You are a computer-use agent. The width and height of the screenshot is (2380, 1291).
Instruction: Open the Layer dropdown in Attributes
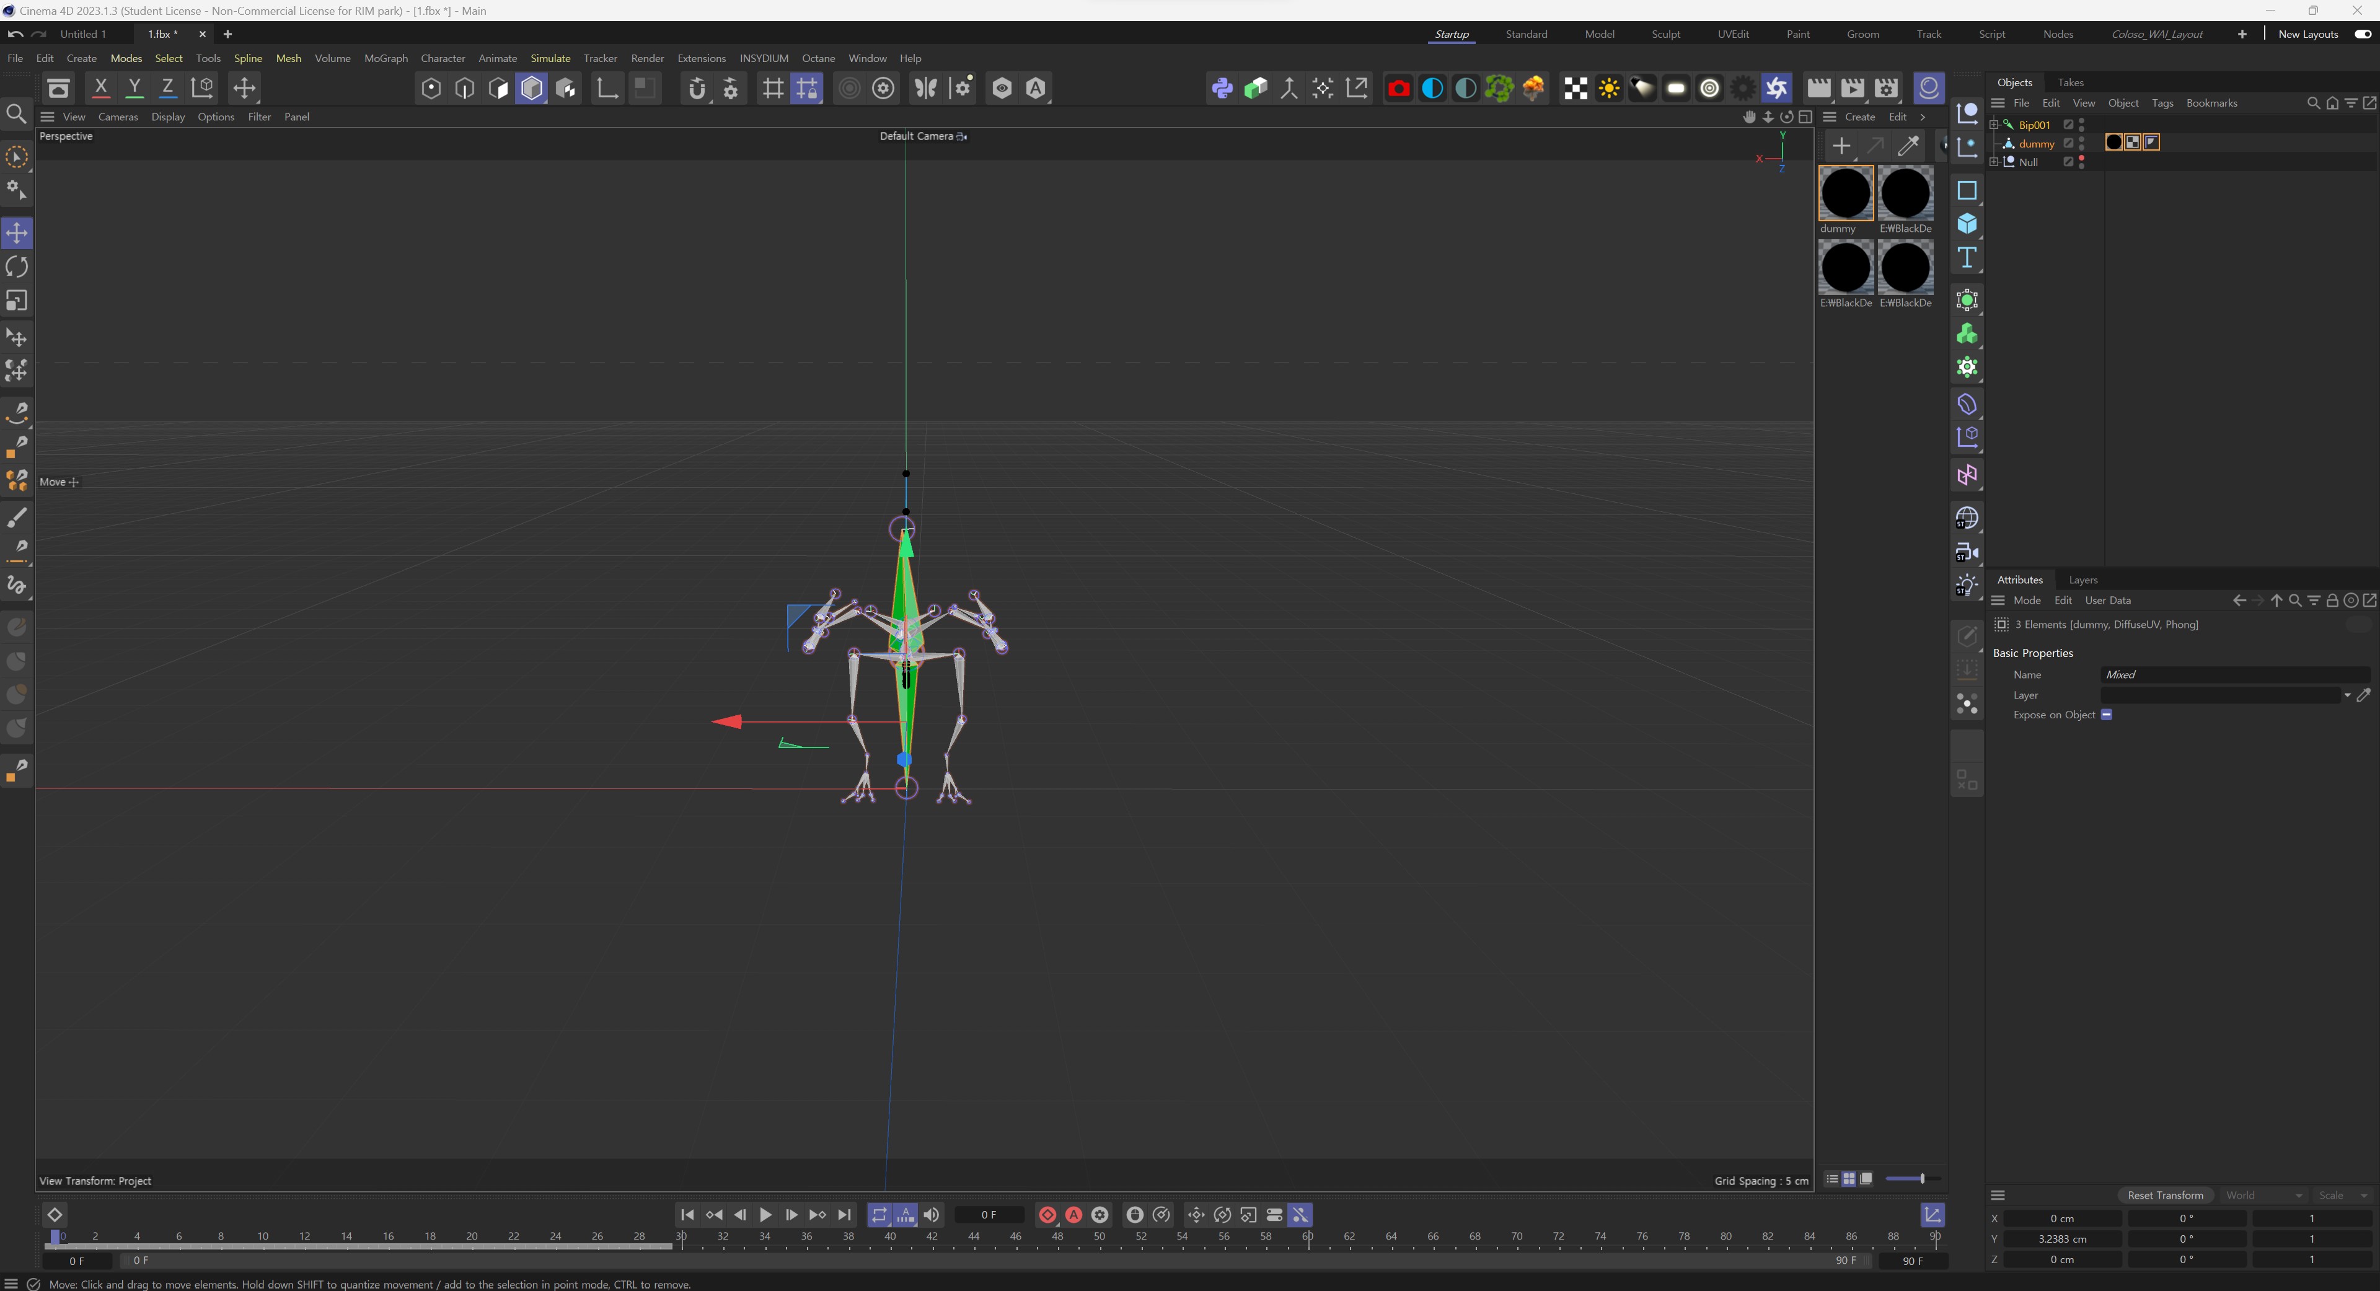click(x=2347, y=695)
